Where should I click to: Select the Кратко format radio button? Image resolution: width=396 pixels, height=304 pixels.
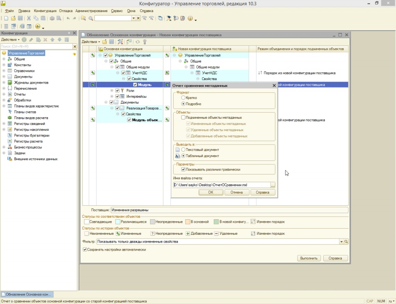(x=183, y=98)
